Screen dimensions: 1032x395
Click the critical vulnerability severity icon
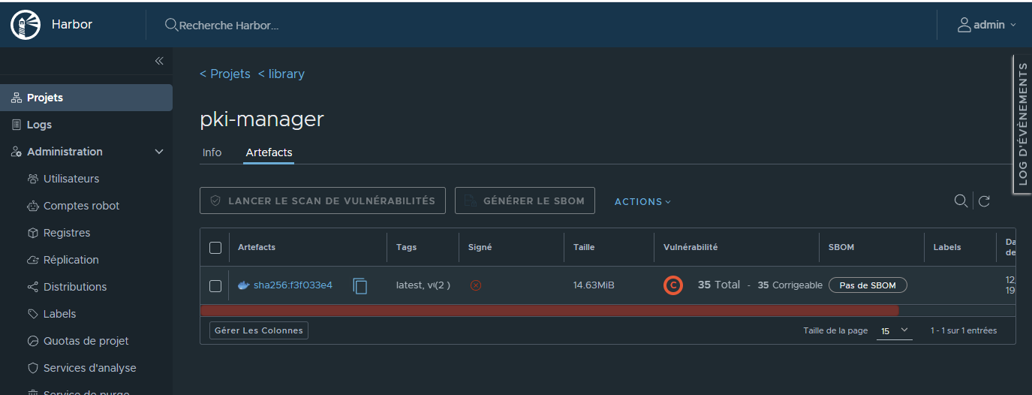pyautogui.click(x=673, y=285)
